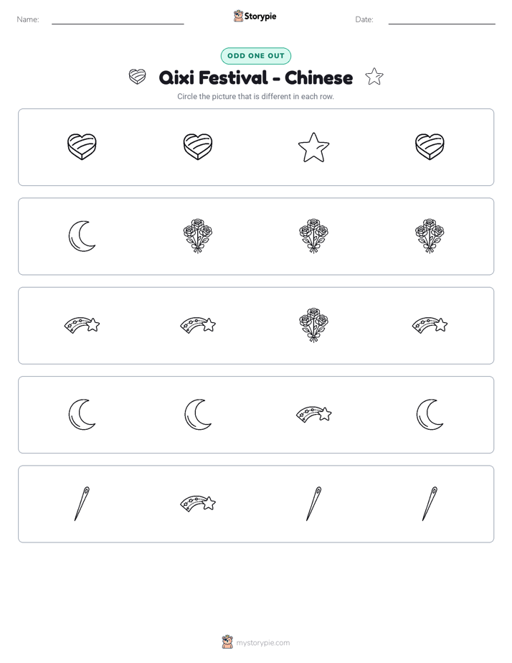The width and height of the screenshot is (512, 663).
Task: Click the last crescent moon in row four
Action: [430, 415]
